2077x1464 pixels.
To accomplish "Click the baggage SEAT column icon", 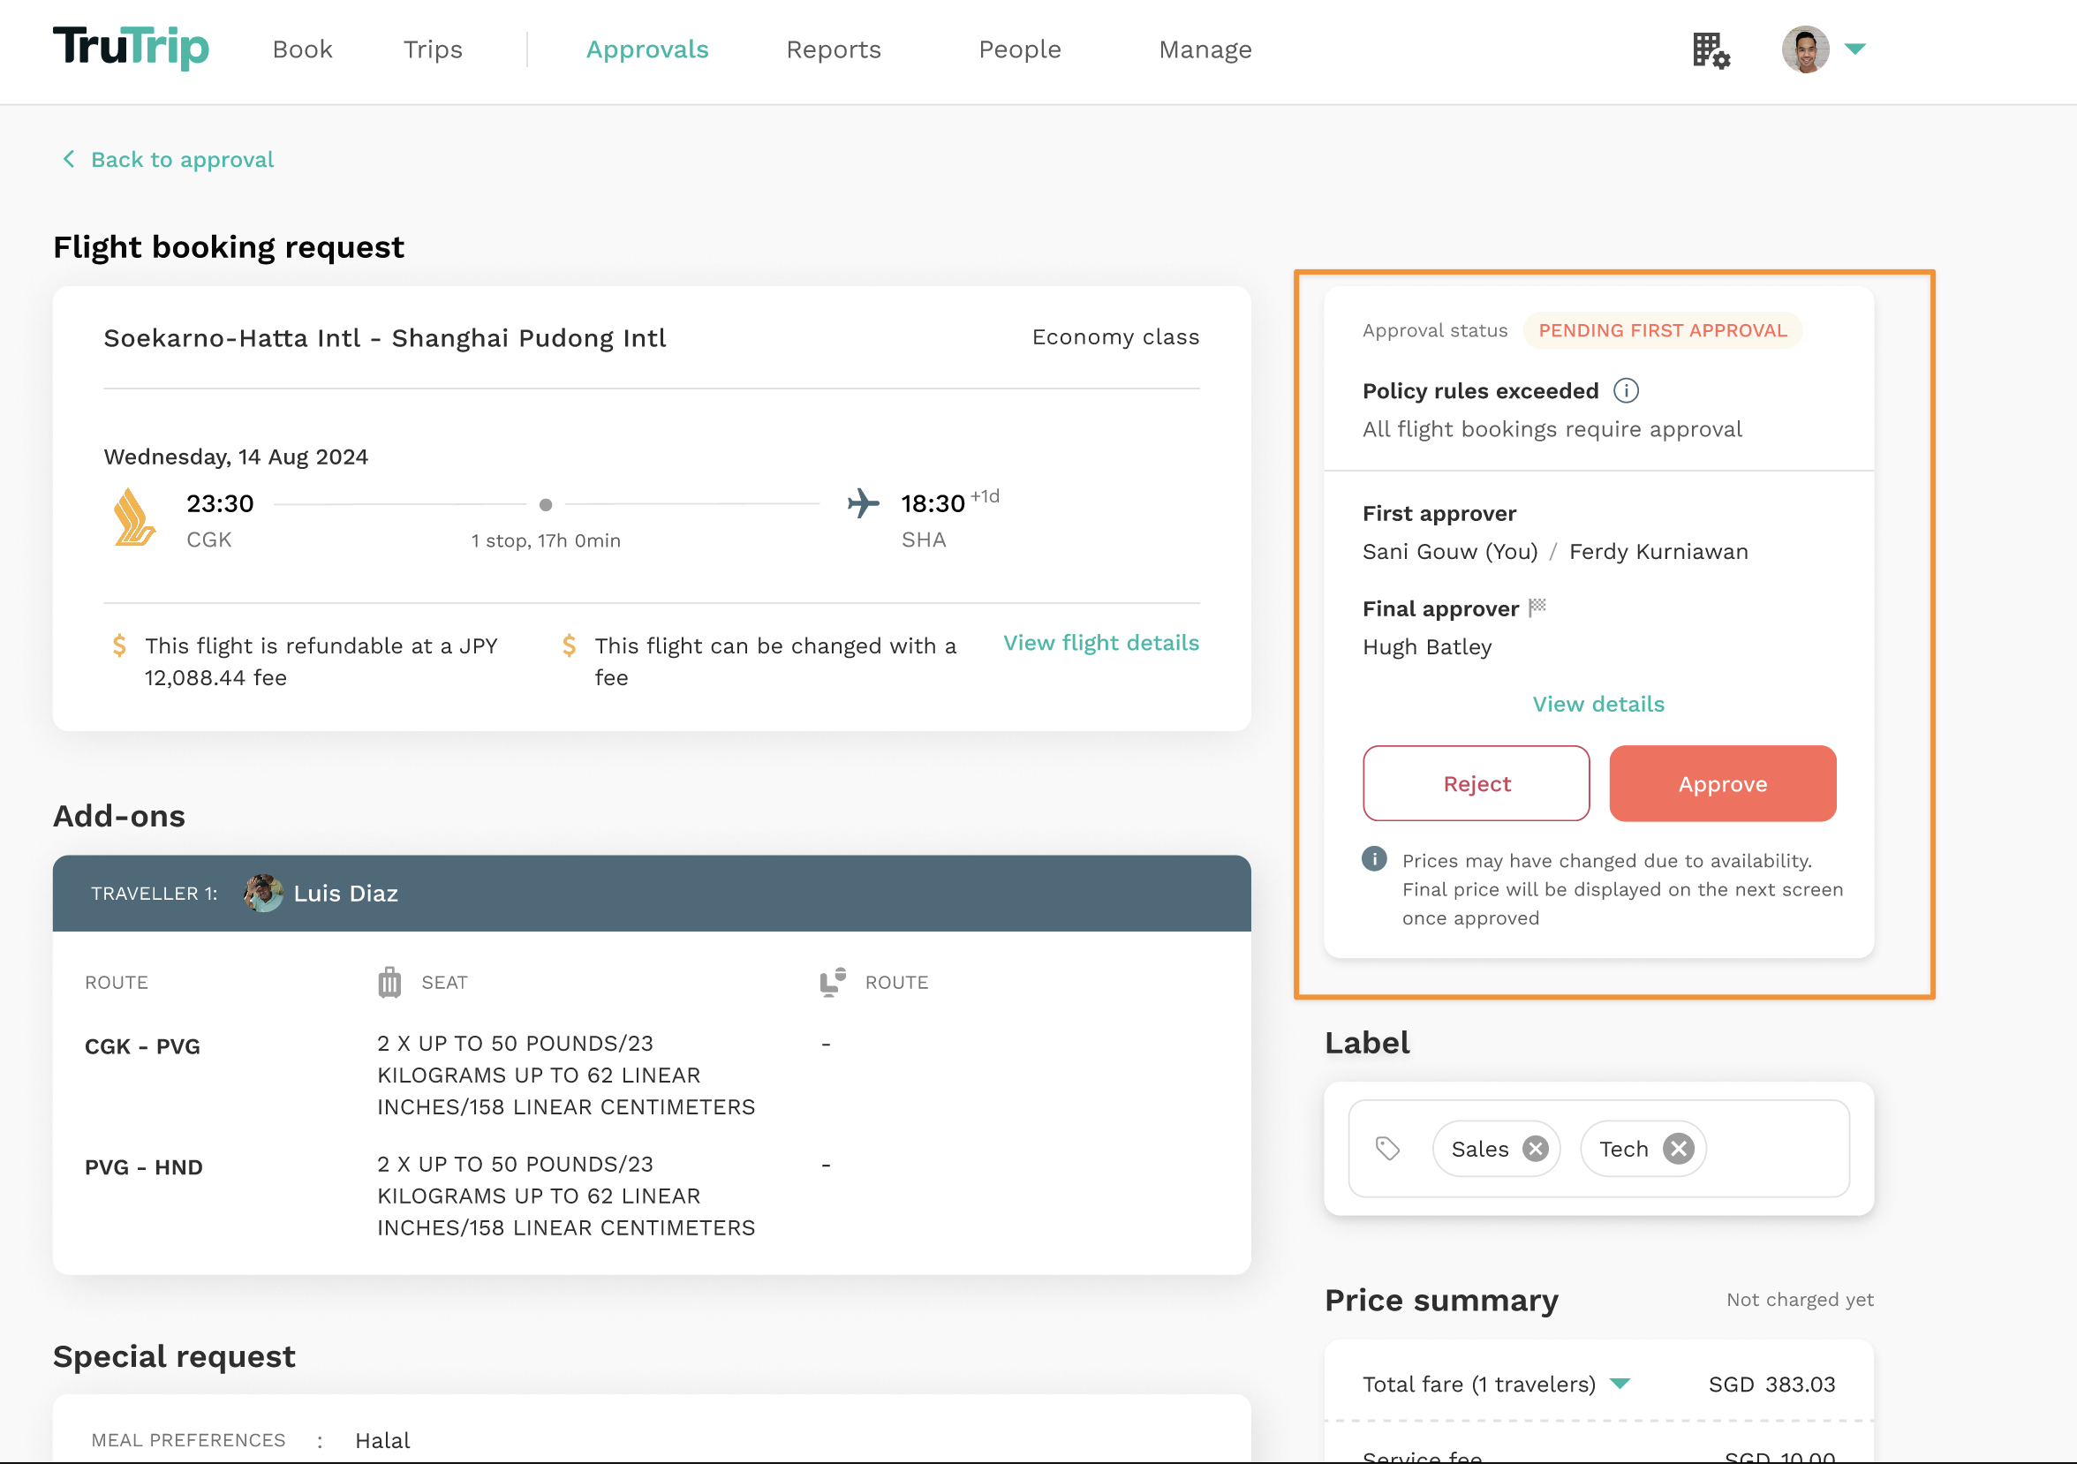I will pyautogui.click(x=389, y=982).
